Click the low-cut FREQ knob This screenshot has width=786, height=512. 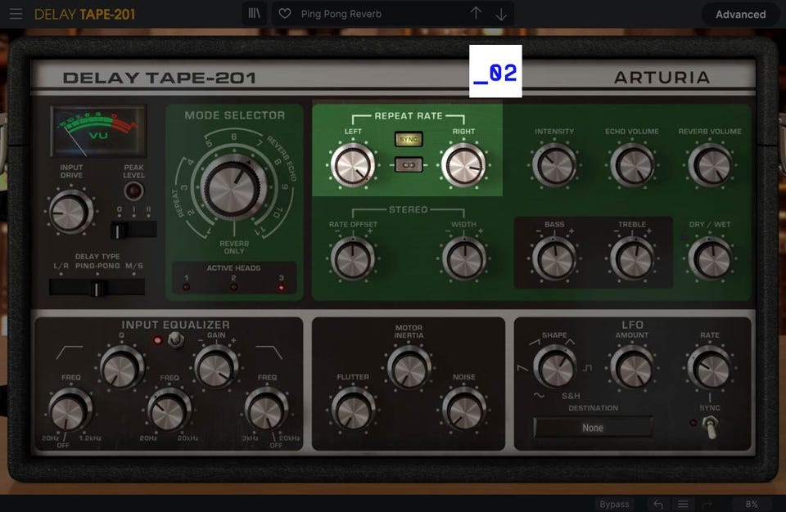click(70, 410)
